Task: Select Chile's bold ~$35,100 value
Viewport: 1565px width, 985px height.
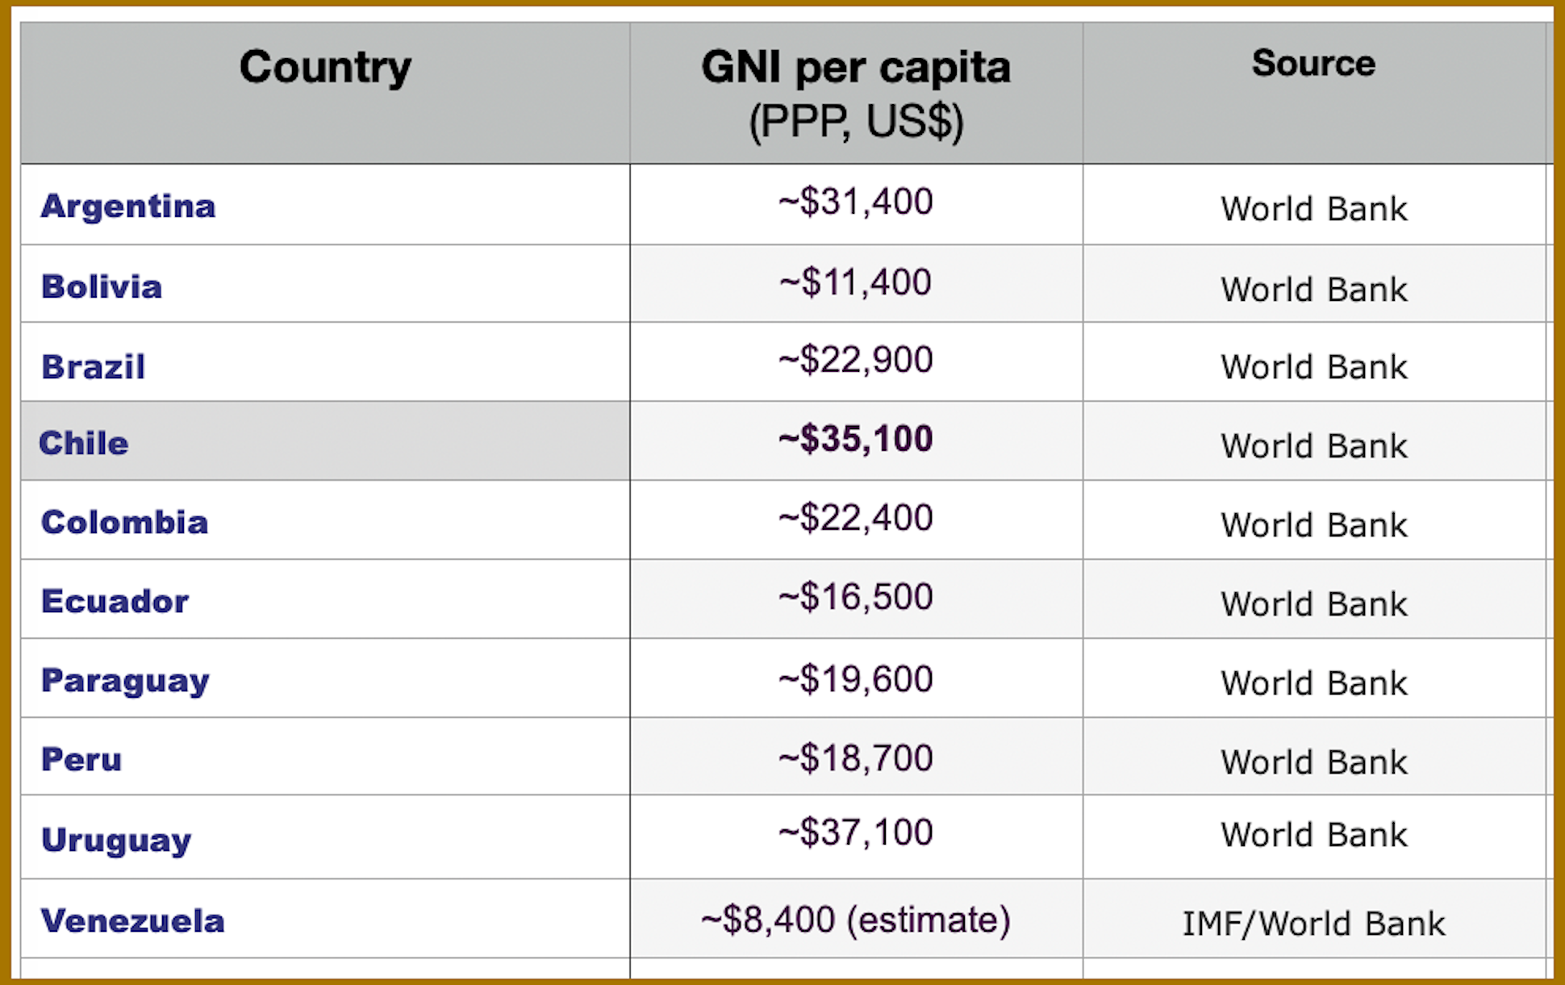Action: [856, 440]
